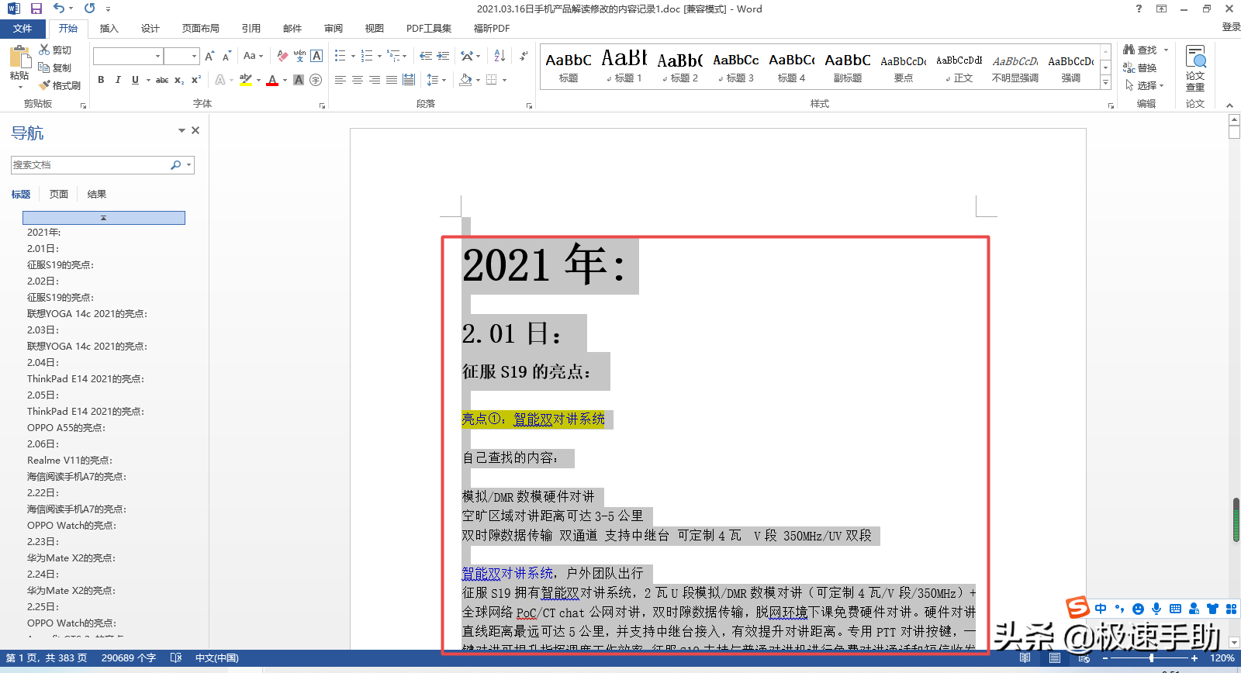Center align the paragraph

click(358, 80)
